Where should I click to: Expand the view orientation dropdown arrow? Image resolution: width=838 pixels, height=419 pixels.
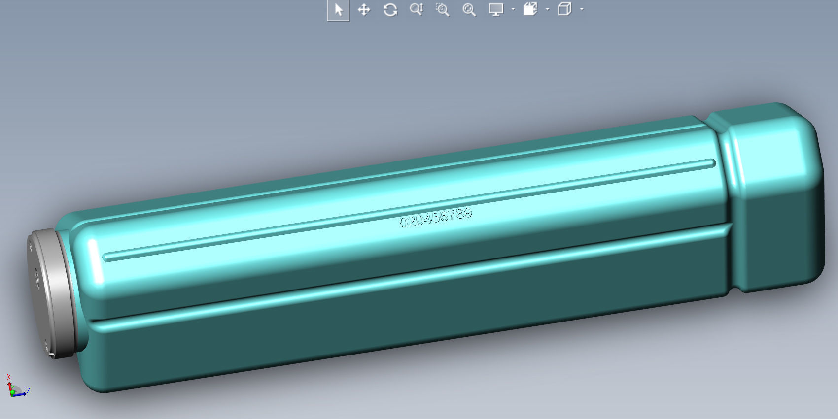(x=547, y=9)
